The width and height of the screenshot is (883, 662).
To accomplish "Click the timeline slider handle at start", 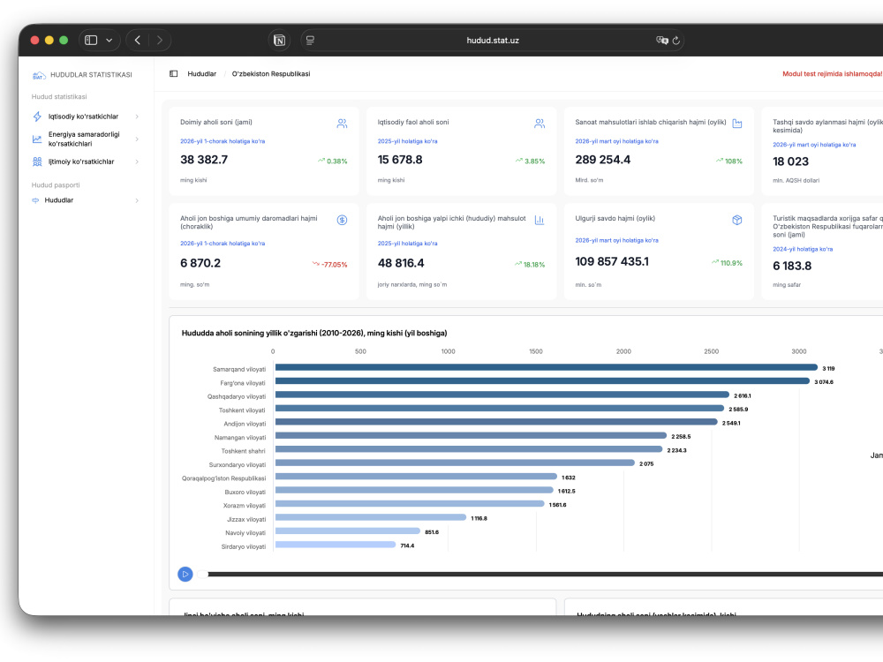I will click(203, 575).
